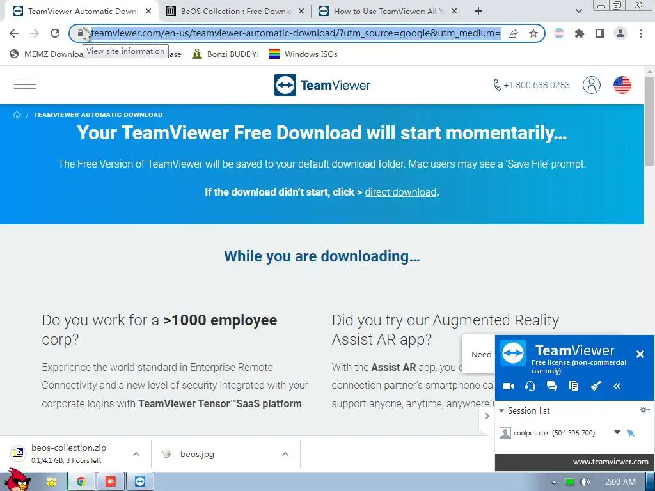Screen dimensions: 655x491
Task: Open the Chrome three-dot menu
Action: pos(641,33)
